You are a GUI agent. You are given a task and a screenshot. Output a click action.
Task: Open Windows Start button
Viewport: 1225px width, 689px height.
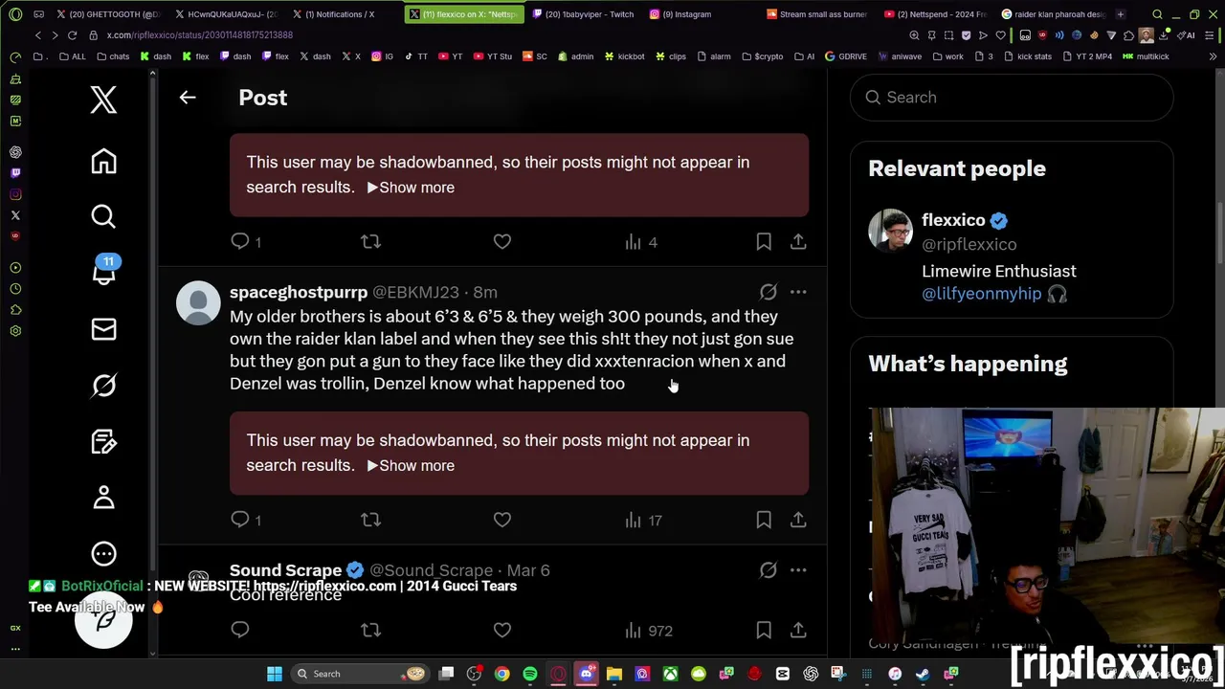point(275,674)
